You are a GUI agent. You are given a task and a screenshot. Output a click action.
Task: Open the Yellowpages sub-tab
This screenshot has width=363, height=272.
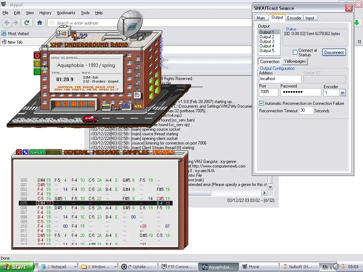[x=295, y=61]
